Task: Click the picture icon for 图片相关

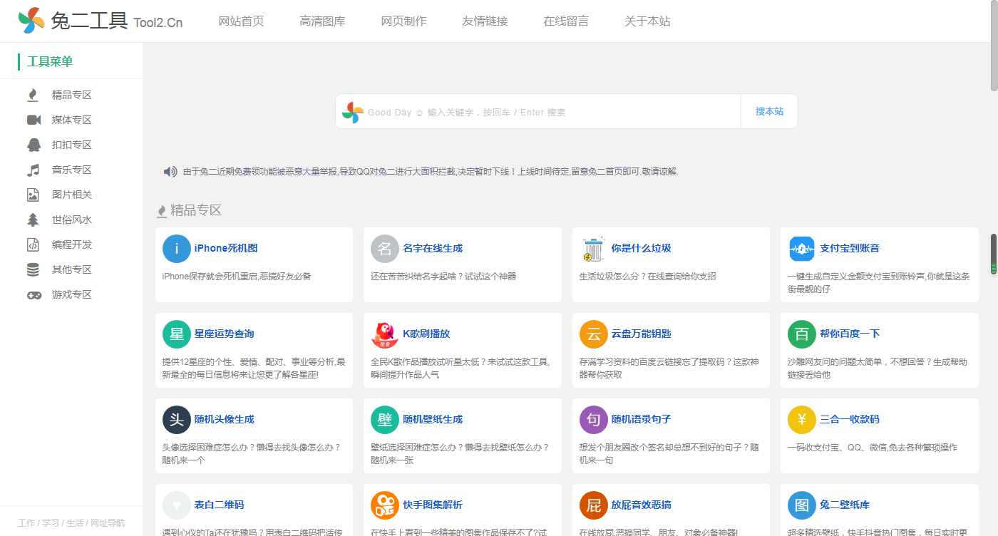Action: point(34,195)
